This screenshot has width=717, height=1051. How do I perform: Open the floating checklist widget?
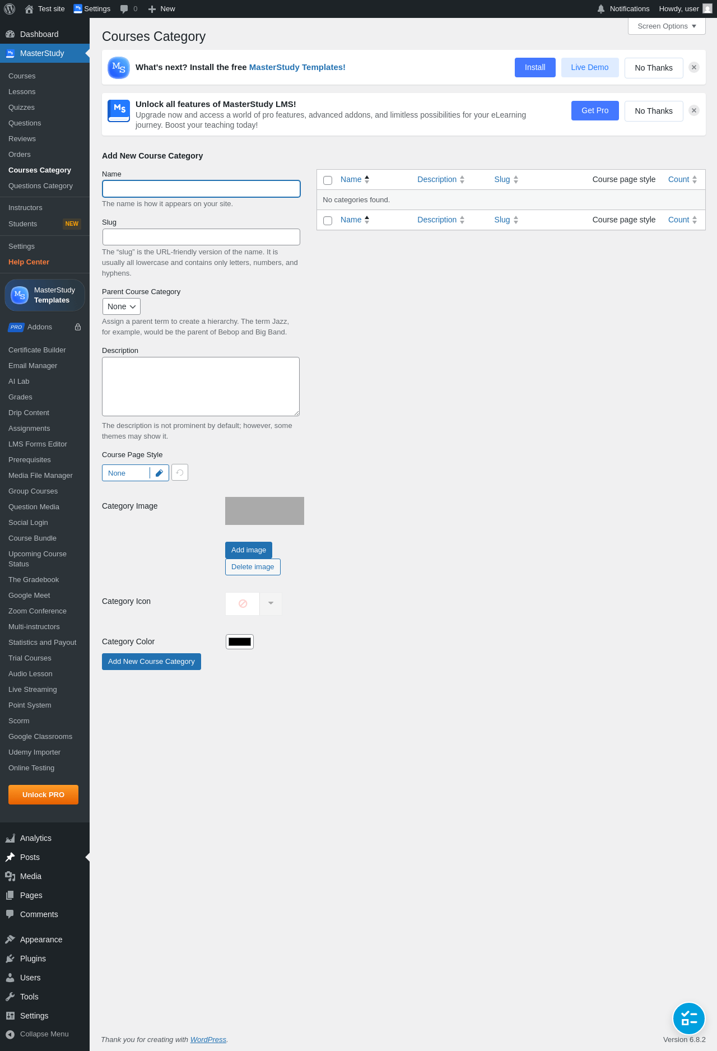[689, 1019]
